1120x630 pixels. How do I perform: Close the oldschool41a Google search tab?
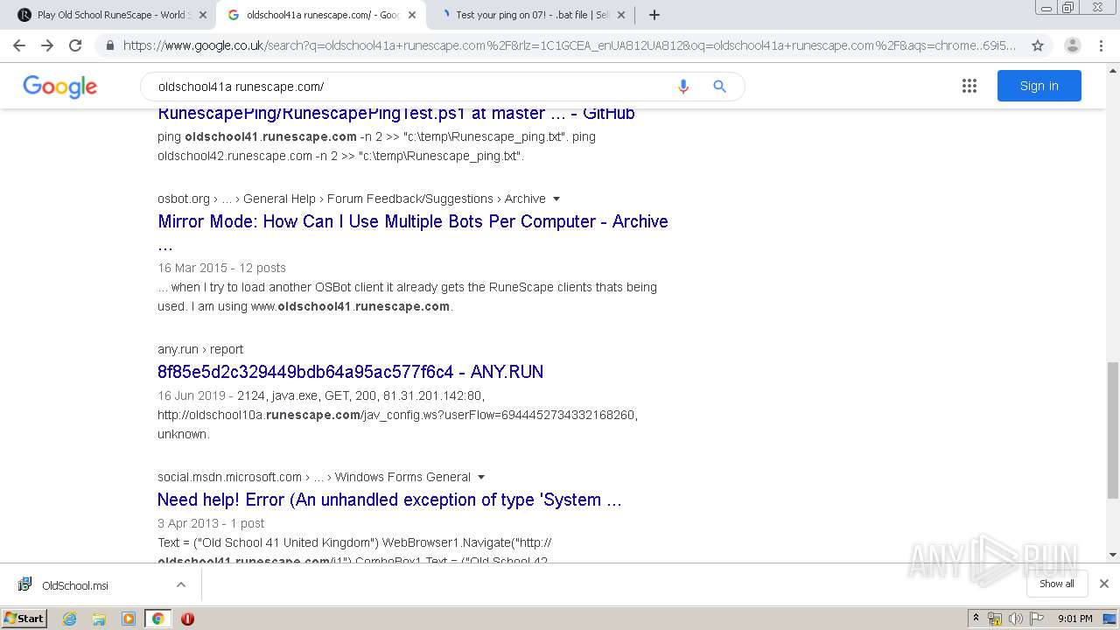coord(412,15)
